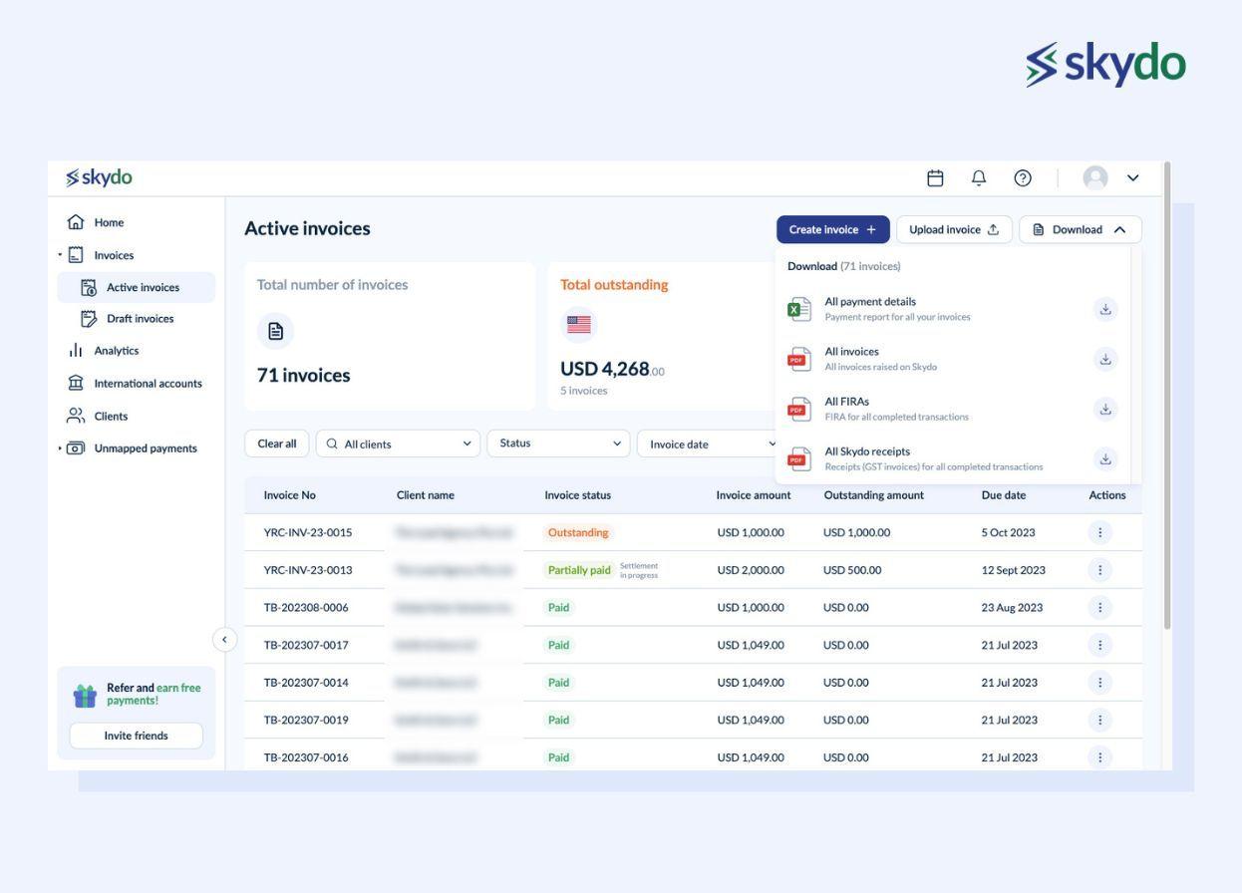Screen dimensions: 1242x893
Task: Click the All clients search filter field
Action: pyautogui.click(x=397, y=443)
